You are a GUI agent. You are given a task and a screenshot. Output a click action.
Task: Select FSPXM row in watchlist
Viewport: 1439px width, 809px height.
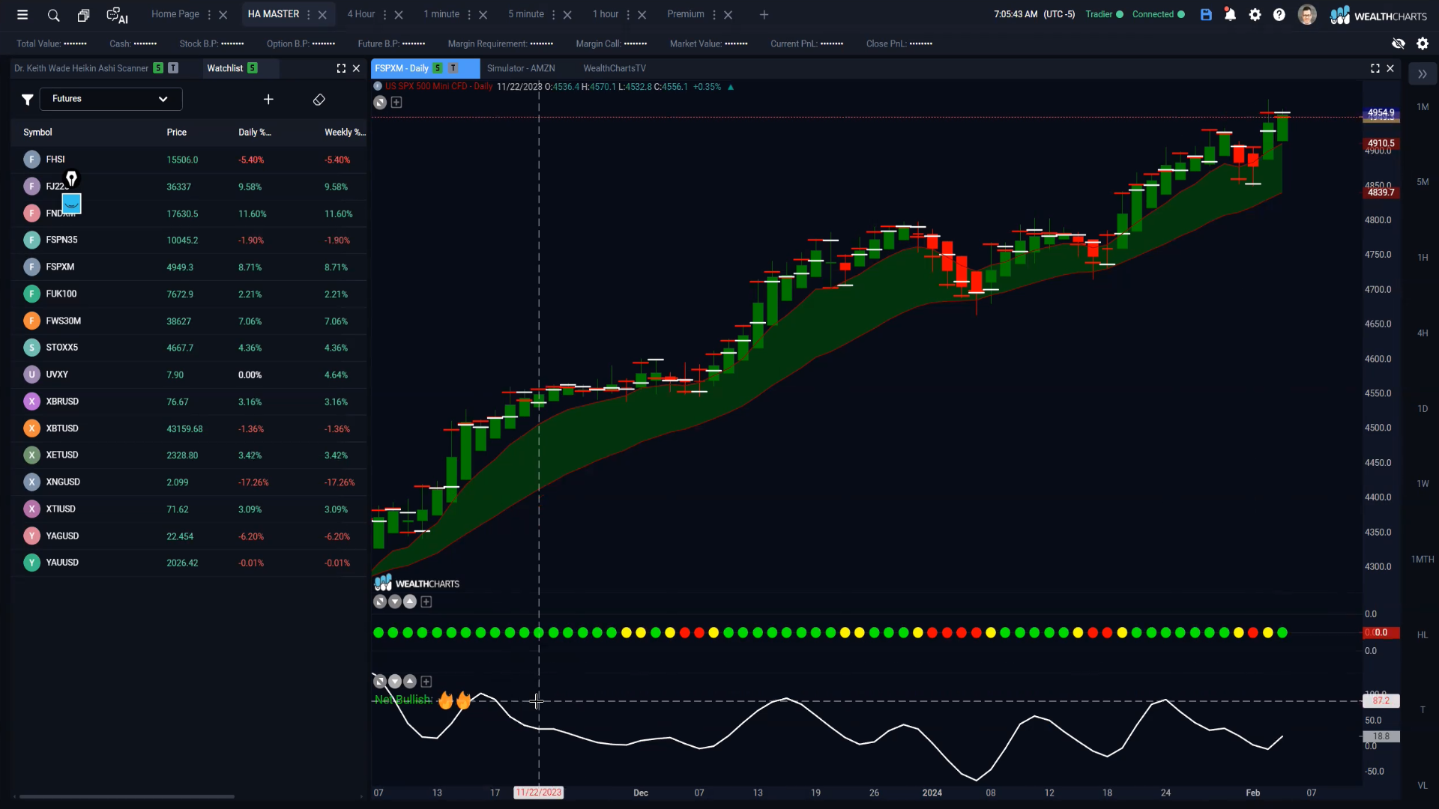point(190,267)
